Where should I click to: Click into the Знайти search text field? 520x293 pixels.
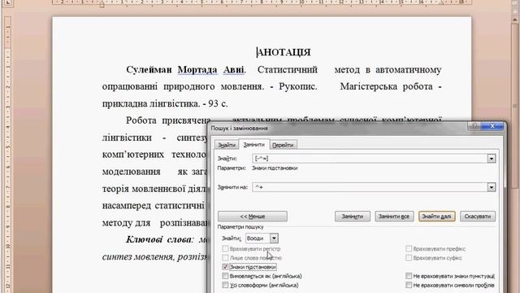click(x=370, y=159)
